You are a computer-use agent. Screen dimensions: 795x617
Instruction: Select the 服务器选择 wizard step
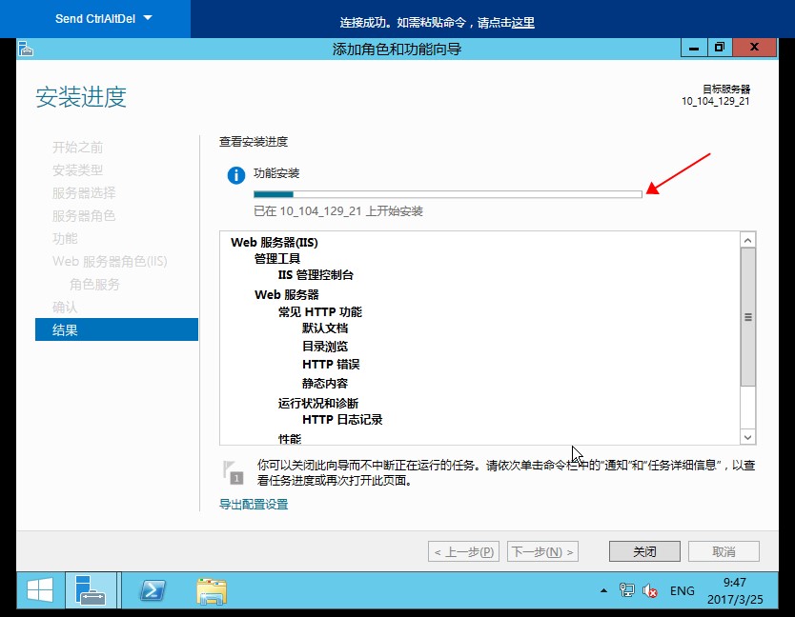click(x=84, y=193)
